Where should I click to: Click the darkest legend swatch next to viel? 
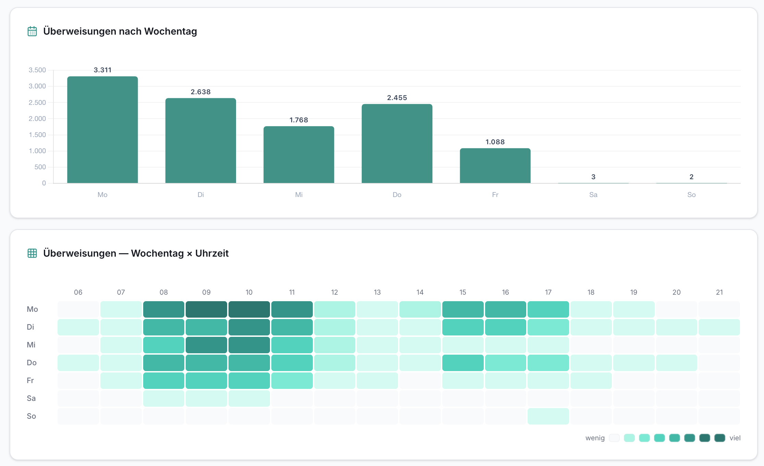pos(720,438)
